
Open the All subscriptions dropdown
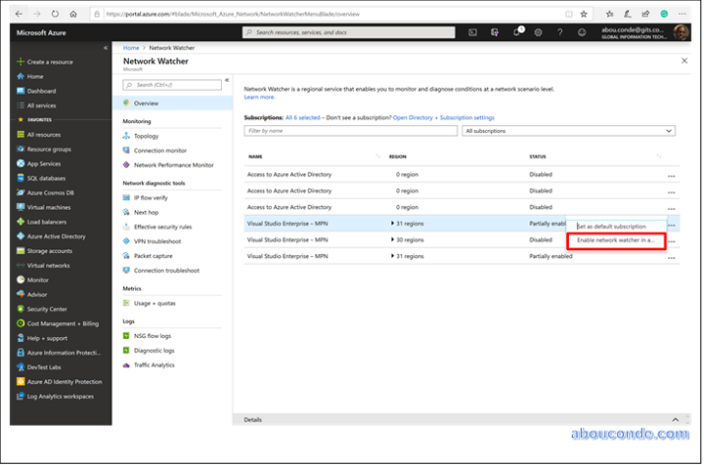(568, 130)
